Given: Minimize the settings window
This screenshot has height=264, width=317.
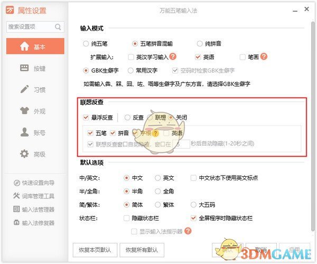Looking at the screenshot, I should [x=295, y=10].
